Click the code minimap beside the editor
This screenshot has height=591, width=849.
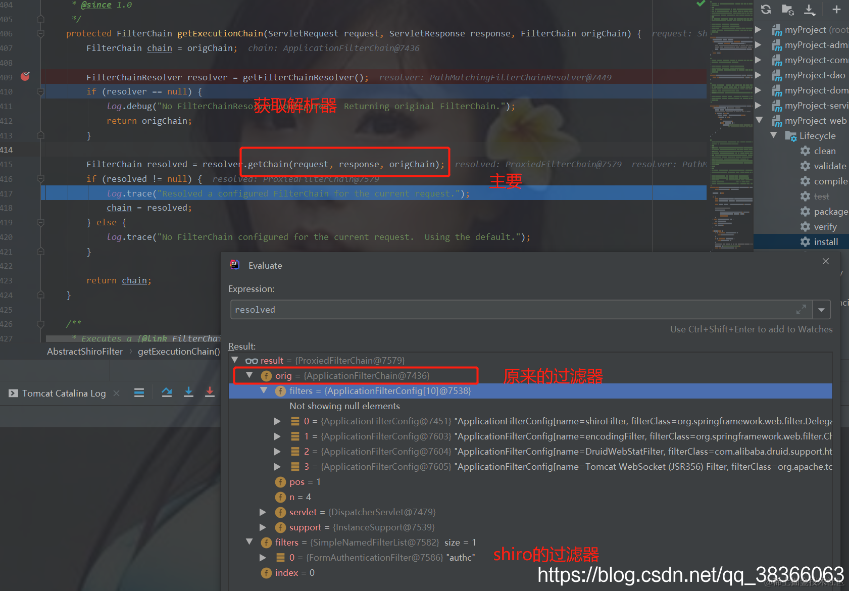pyautogui.click(x=730, y=126)
